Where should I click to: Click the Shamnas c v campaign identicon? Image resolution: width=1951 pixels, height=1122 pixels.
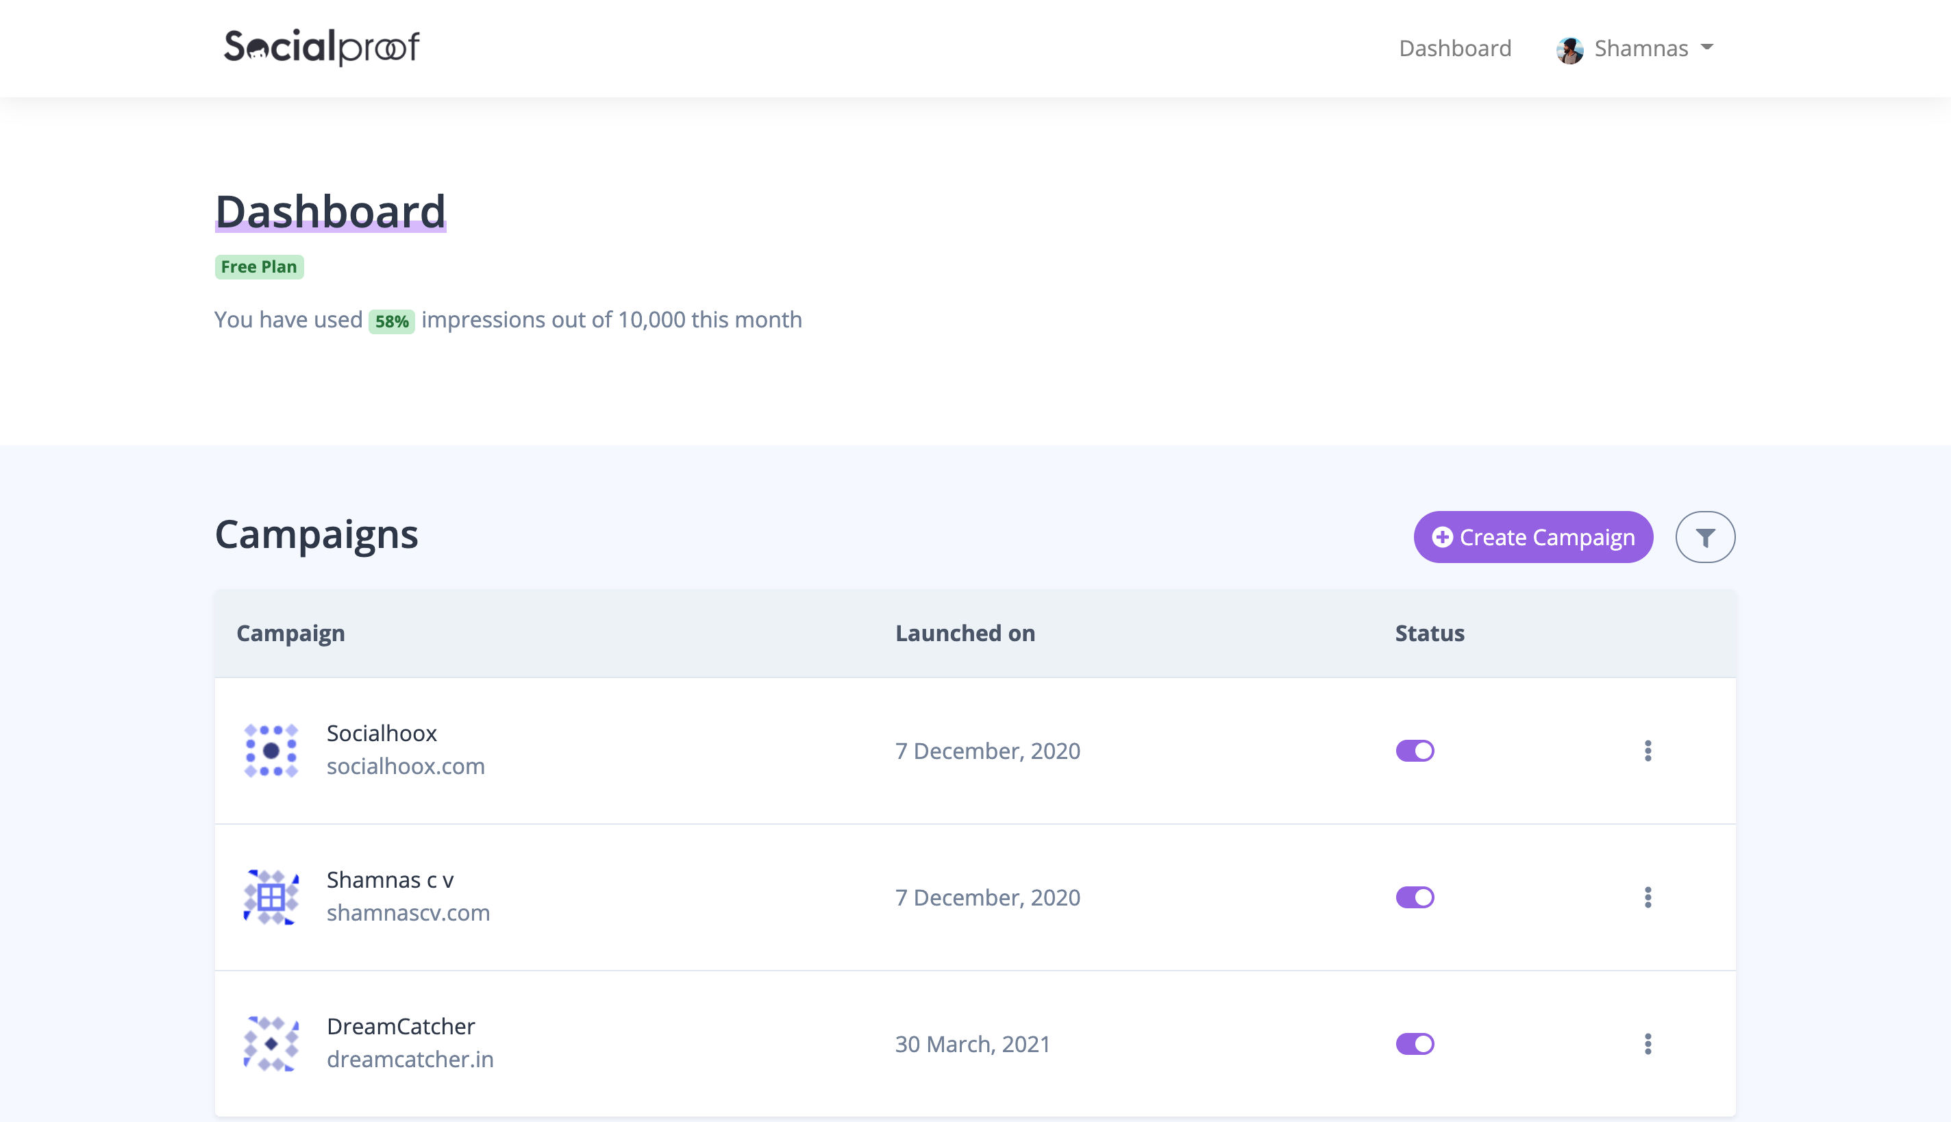coord(271,897)
